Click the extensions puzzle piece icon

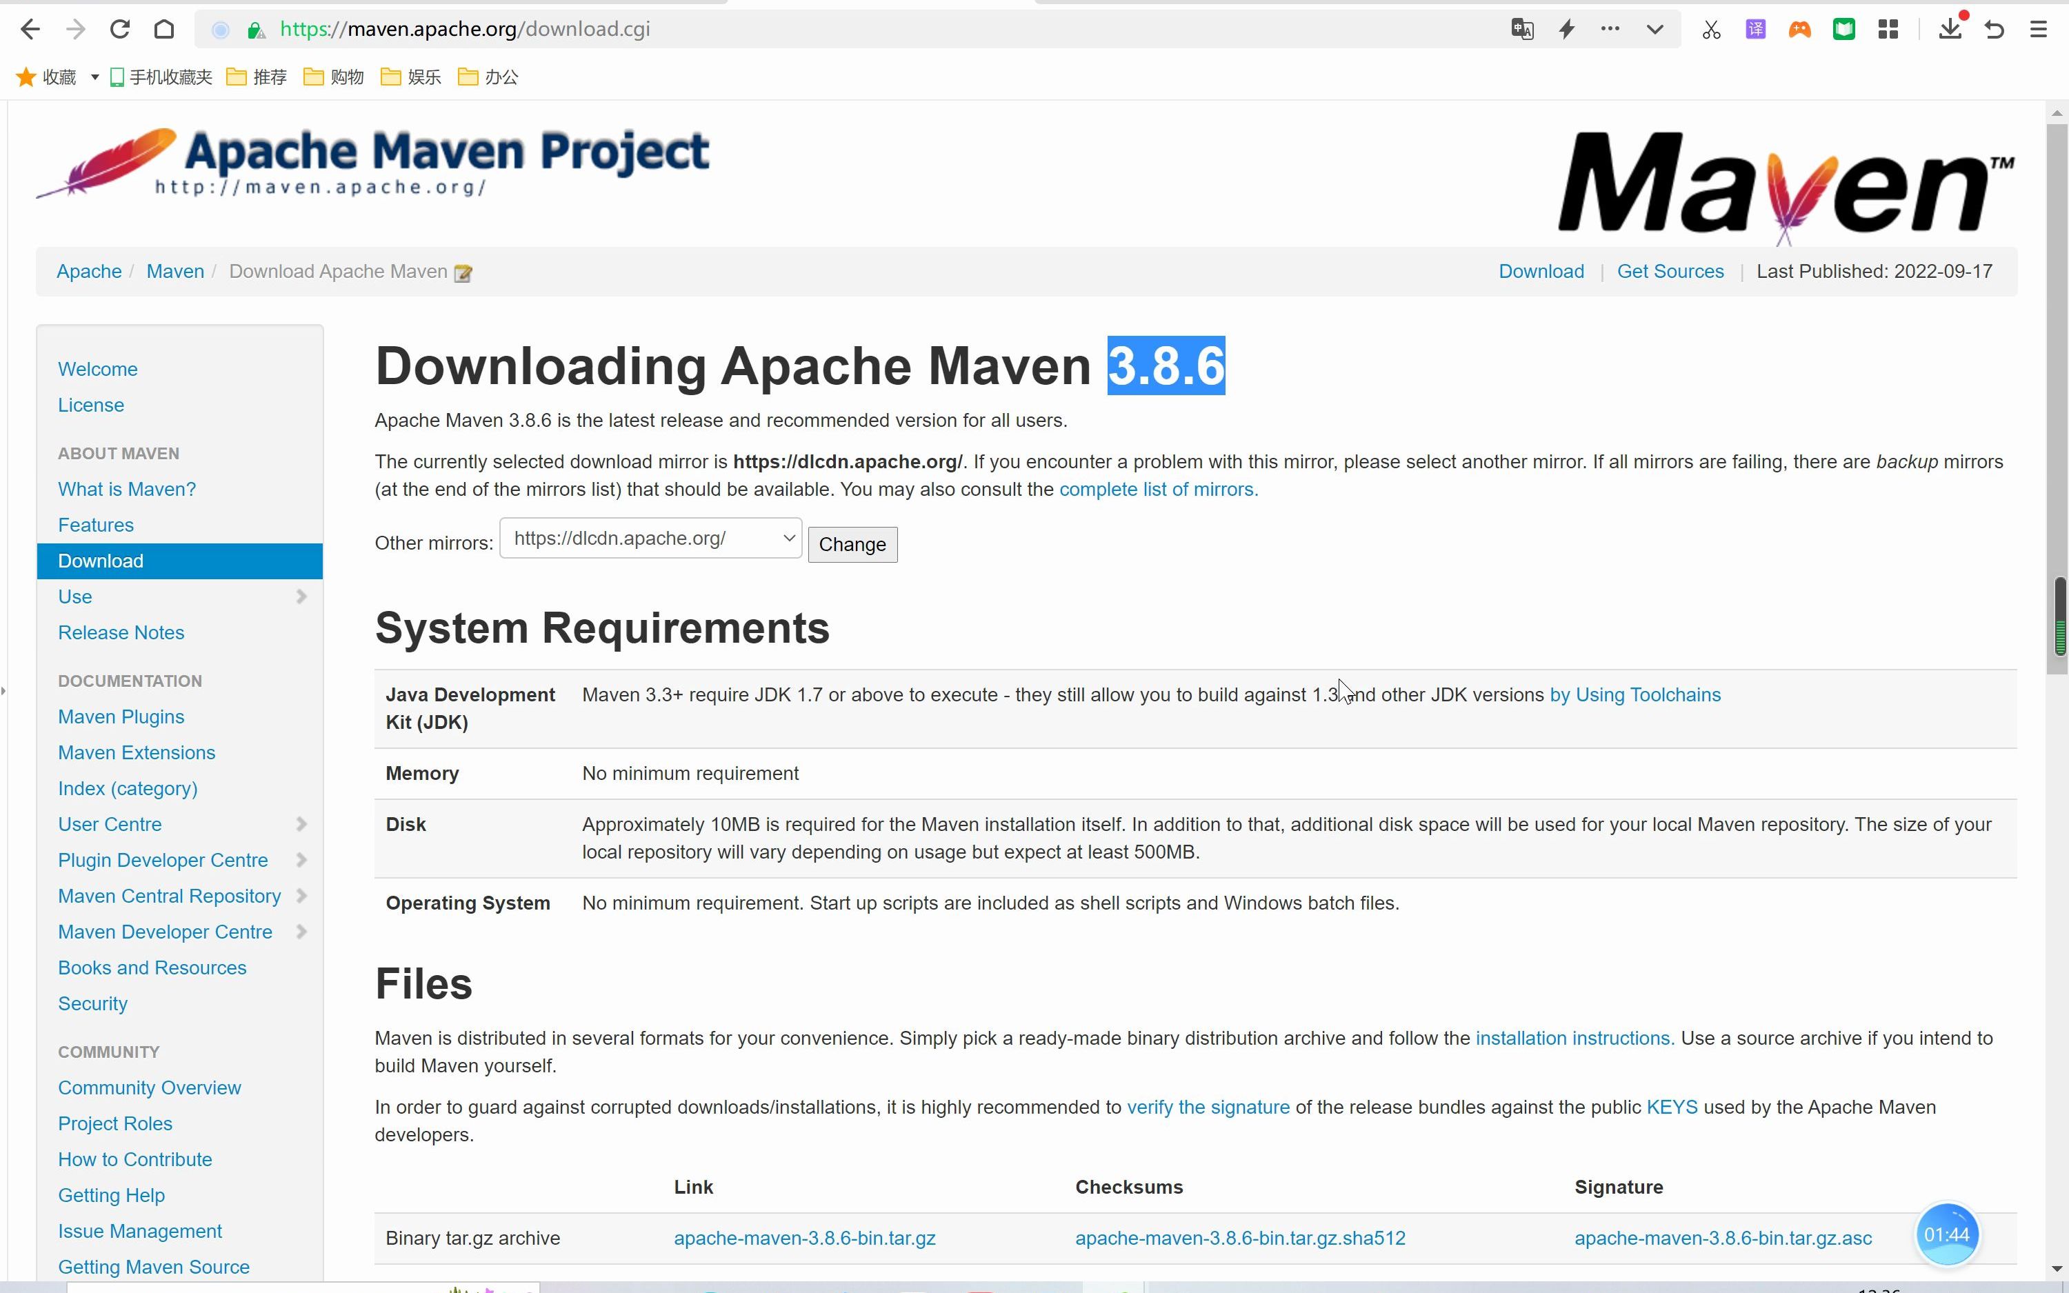1889,28
